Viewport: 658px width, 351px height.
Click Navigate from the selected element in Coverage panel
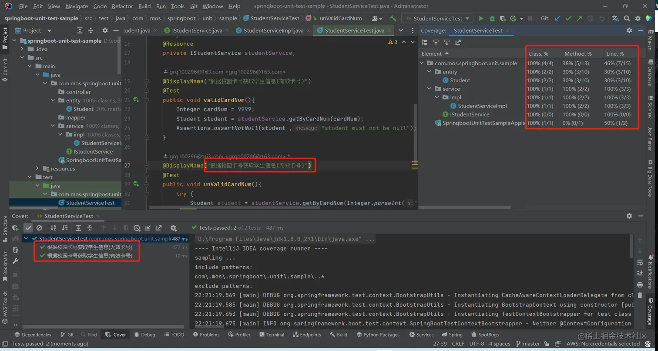tap(446, 42)
